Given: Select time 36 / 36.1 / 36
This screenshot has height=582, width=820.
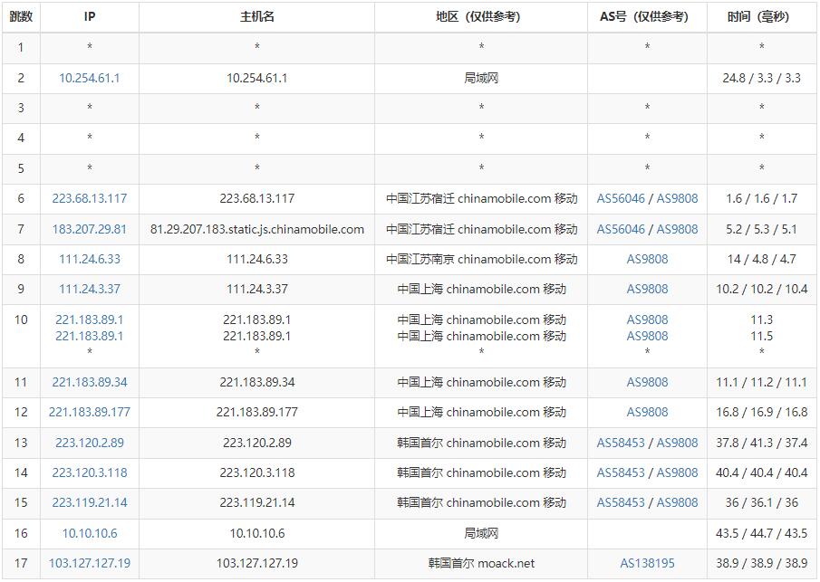Looking at the screenshot, I should coord(761,502).
